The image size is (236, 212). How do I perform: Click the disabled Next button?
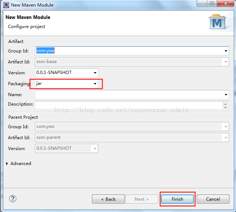click(x=142, y=199)
